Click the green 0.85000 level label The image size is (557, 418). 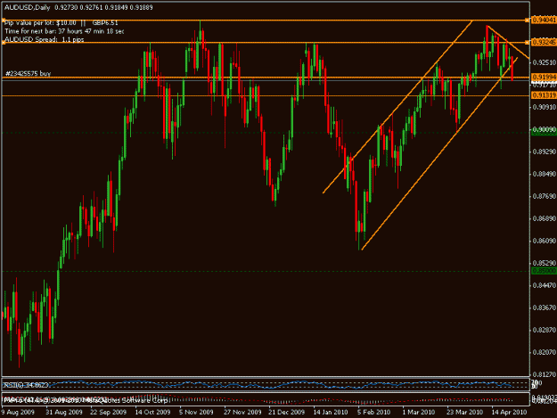pos(544,271)
